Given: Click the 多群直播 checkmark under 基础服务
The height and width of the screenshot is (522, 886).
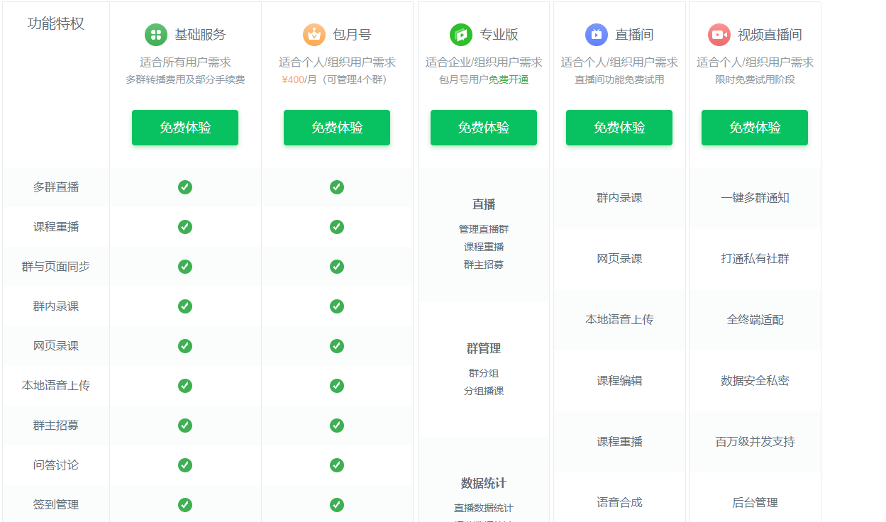Looking at the screenshot, I should pos(185,187).
